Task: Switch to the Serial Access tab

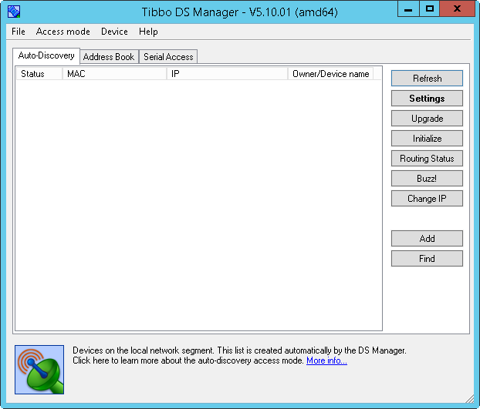Action: coord(168,57)
